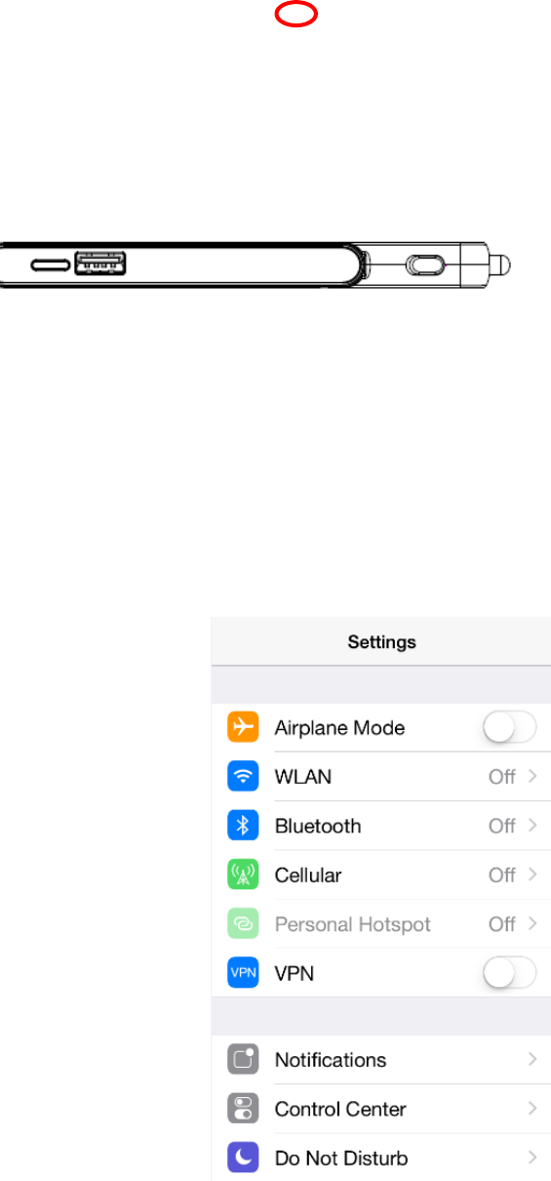This screenshot has width=551, height=1181.
Task: Tap the Control Center icon
Action: (242, 1109)
